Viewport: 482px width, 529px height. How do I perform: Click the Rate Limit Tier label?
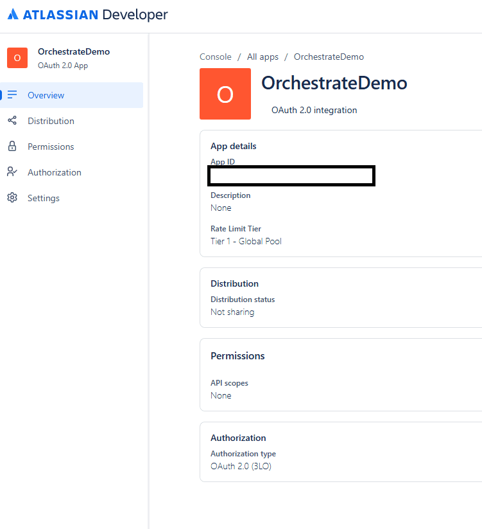[x=236, y=229]
